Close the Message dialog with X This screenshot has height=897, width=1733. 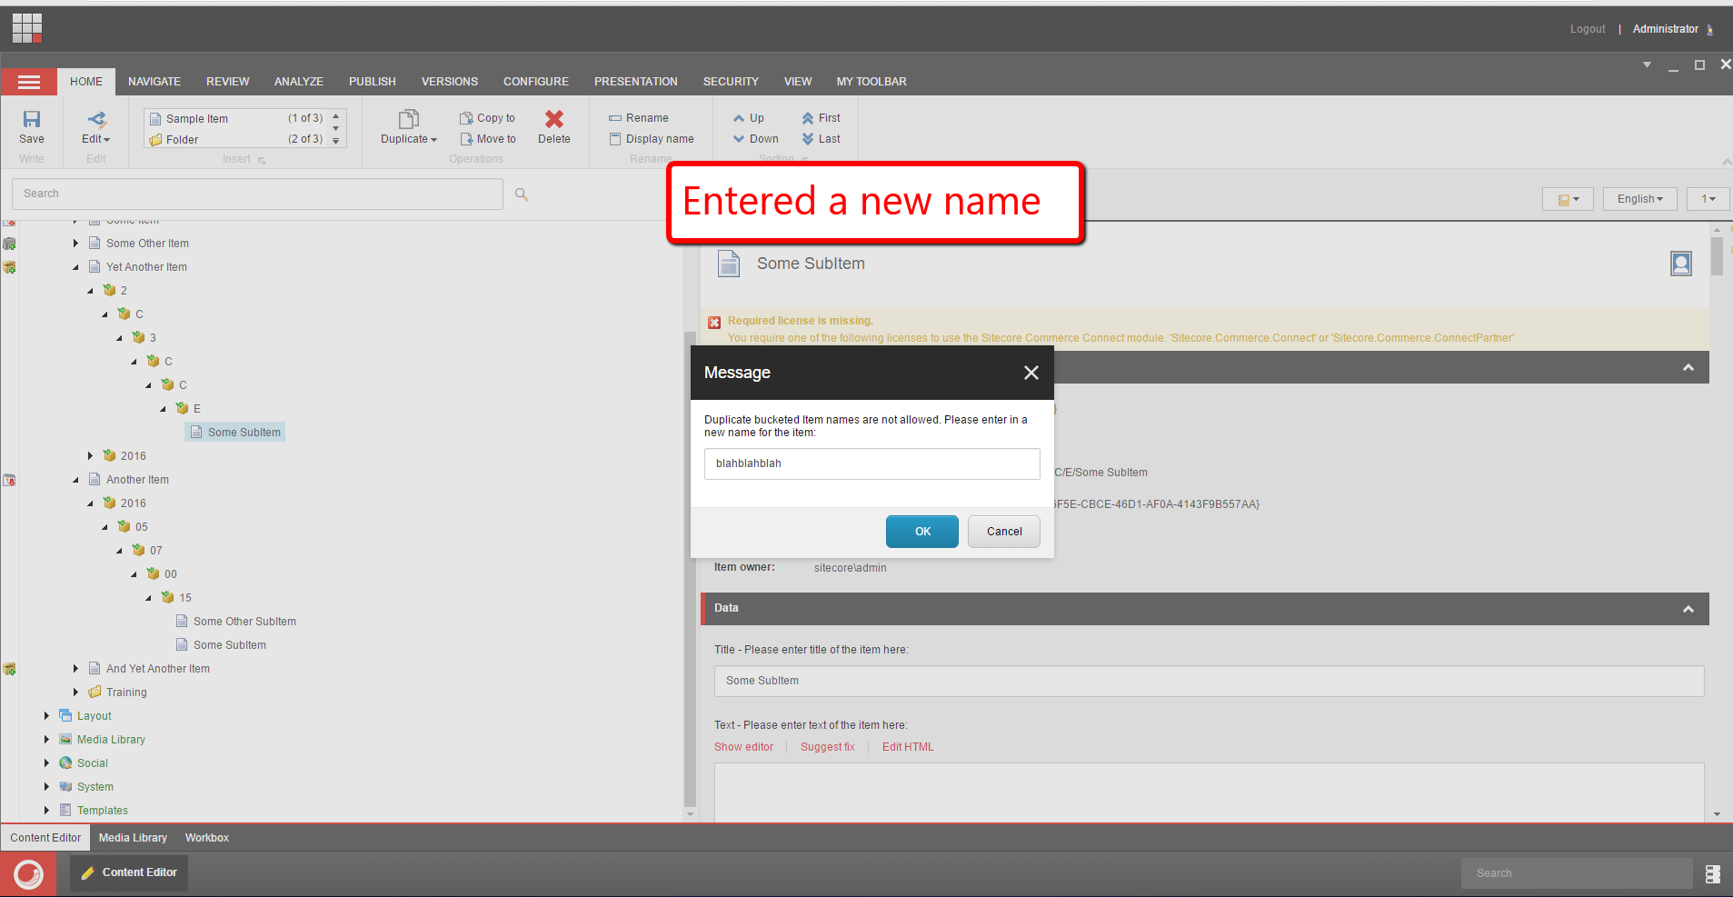1031,373
